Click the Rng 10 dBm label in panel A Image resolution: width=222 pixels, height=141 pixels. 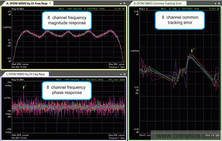(x=18, y=9)
